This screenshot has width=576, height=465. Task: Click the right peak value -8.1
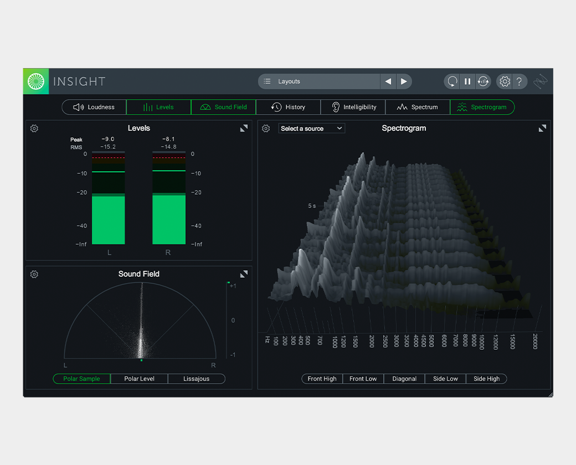[168, 139]
